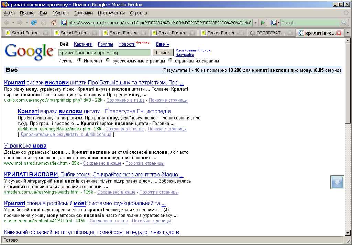The image size is (352, 245).
Task: Click the Google favicon in the address bar
Action: pyautogui.click(x=64, y=23)
